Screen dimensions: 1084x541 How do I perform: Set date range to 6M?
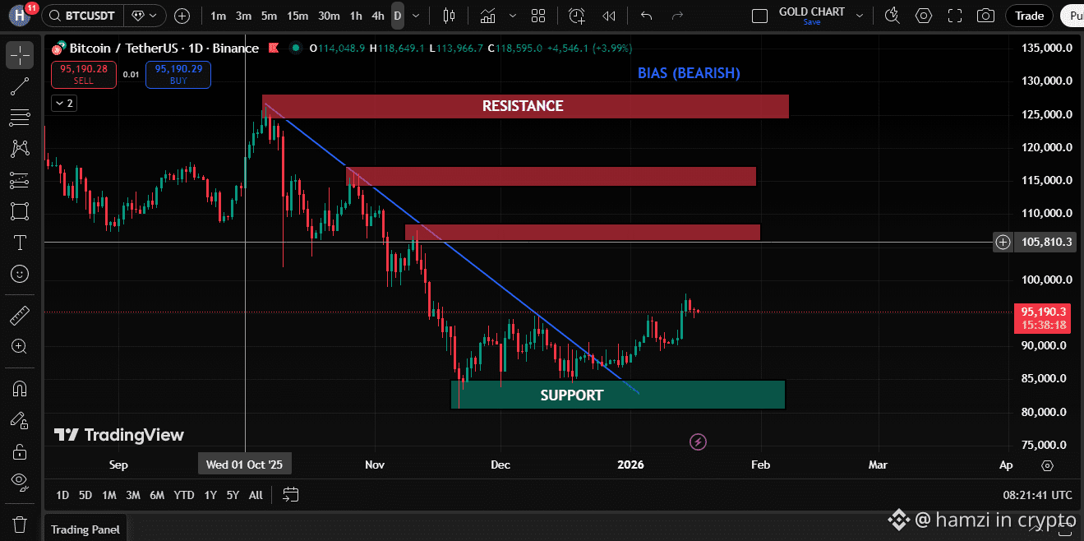point(157,495)
